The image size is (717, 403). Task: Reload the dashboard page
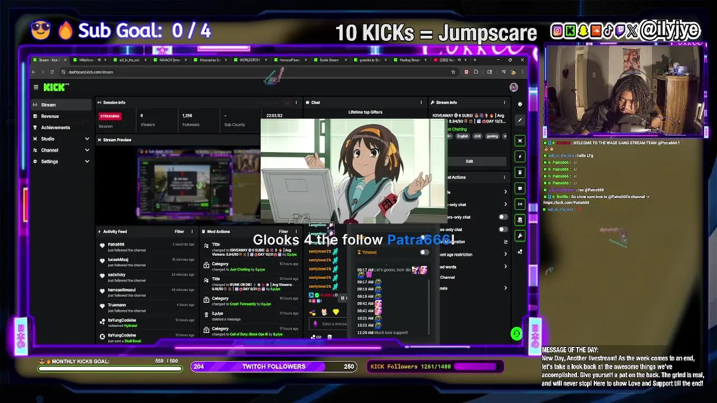[52, 72]
